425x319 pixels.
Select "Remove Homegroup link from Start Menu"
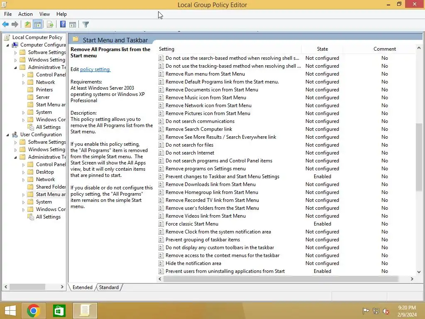coord(212,192)
